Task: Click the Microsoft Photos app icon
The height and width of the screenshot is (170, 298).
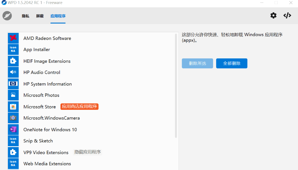Action: point(13,95)
